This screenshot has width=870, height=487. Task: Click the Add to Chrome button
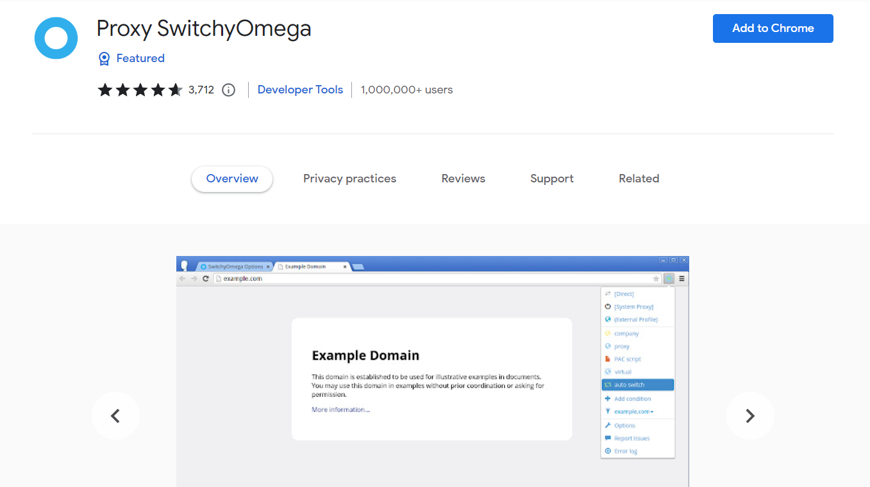pos(773,28)
